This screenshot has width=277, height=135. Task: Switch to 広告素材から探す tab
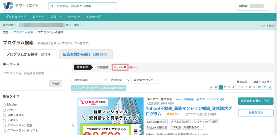tap(86, 54)
